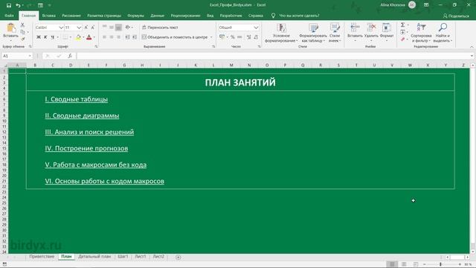
Task: Click the Удалить delete cells icon
Action: (371, 28)
